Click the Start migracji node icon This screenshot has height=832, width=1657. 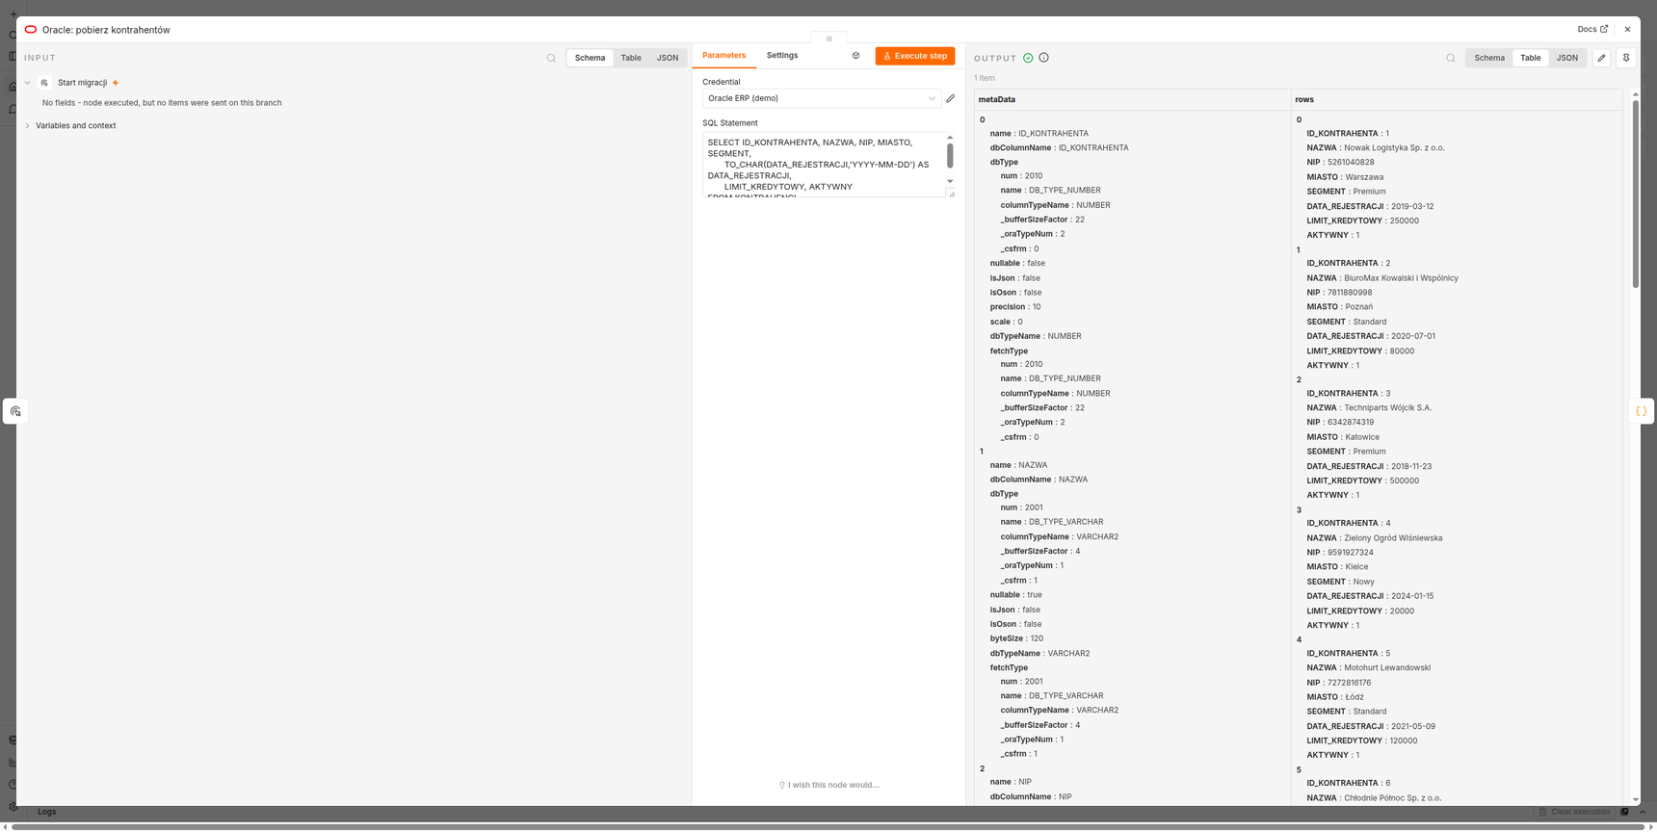(x=44, y=83)
